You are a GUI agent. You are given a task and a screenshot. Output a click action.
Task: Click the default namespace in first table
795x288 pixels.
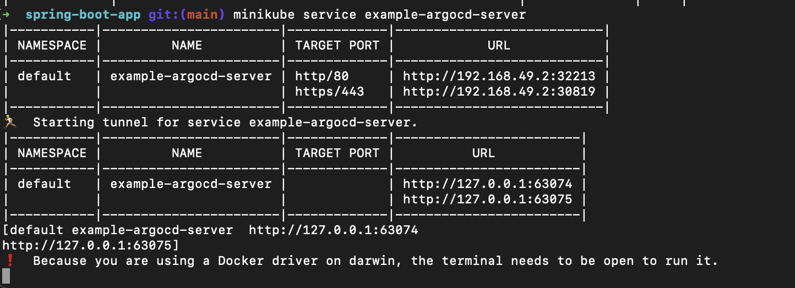point(45,76)
